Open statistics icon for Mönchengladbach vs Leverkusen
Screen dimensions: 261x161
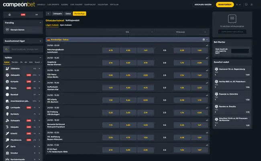pyautogui.click(x=207, y=46)
